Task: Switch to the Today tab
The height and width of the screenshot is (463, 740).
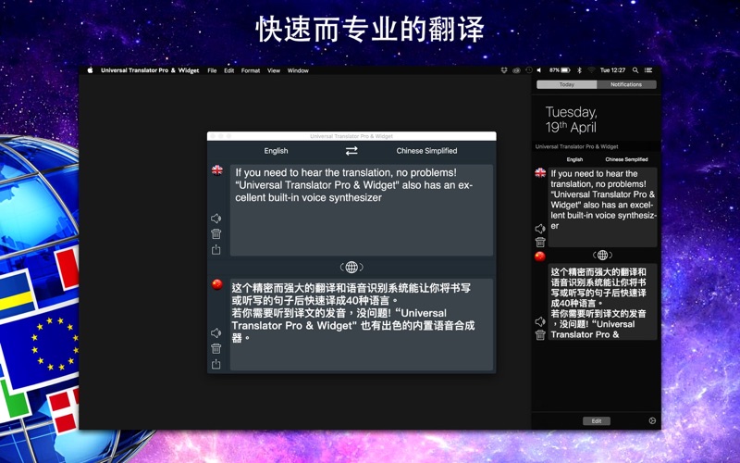Action: click(x=566, y=84)
